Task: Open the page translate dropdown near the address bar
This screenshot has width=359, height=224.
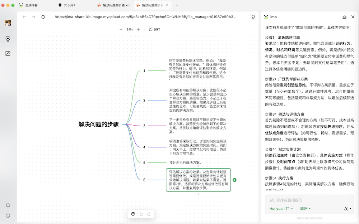Action: click(x=253, y=16)
